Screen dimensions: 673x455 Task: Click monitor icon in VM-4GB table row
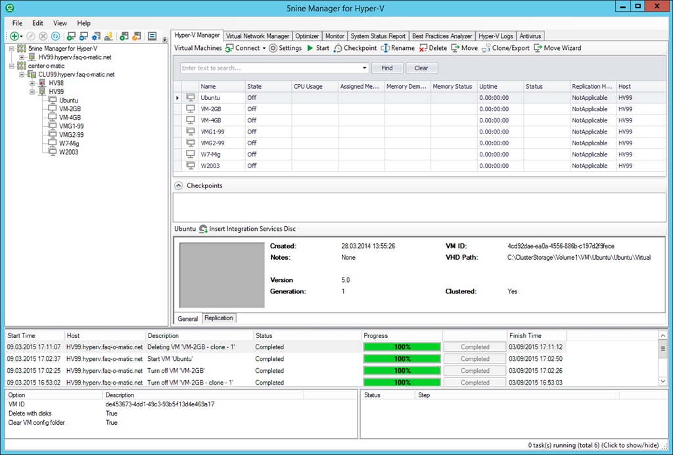(190, 120)
